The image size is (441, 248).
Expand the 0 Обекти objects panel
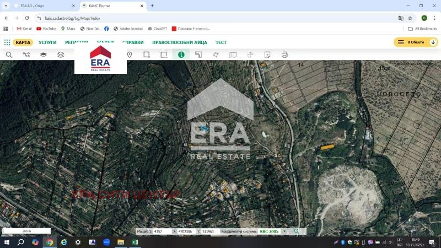(416, 42)
